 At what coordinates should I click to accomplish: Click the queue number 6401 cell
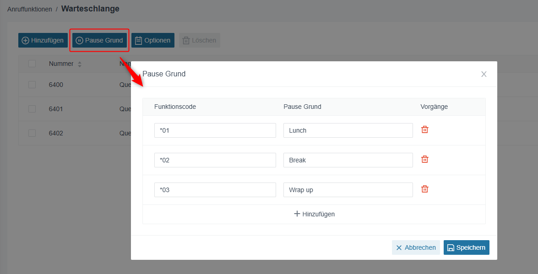point(56,109)
